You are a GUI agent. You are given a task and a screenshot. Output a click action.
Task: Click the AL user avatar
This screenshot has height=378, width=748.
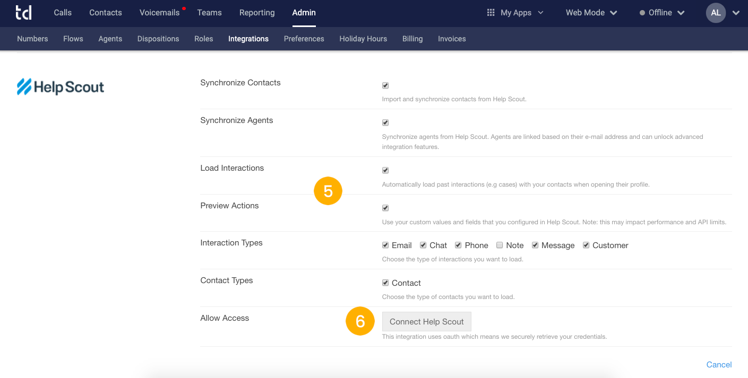[716, 13]
